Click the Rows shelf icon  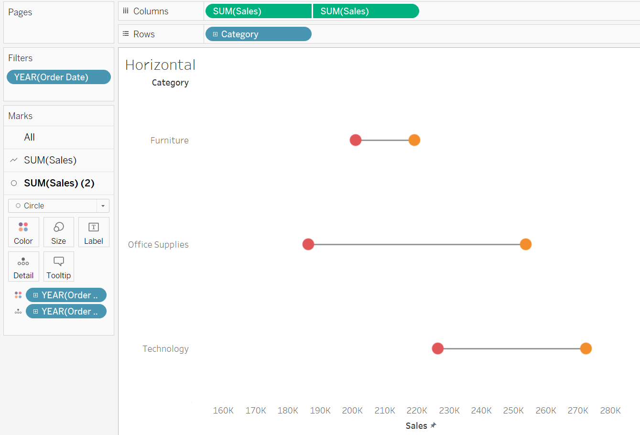point(125,33)
